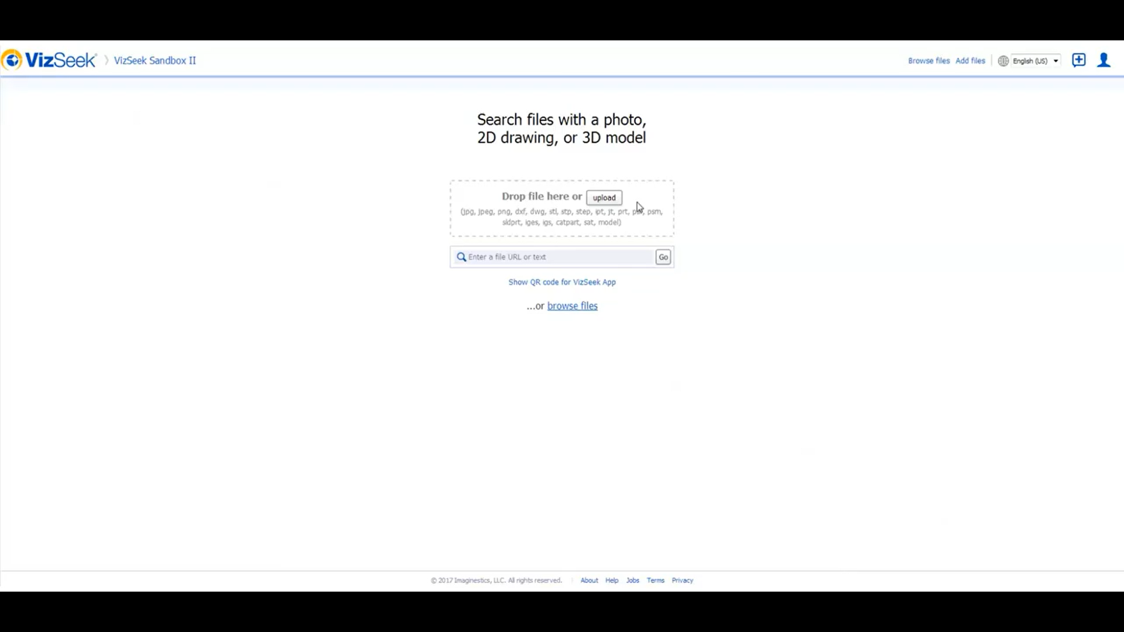
Task: Click the About footer link
Action: click(x=589, y=580)
